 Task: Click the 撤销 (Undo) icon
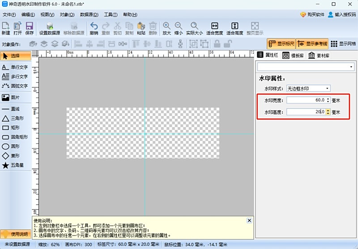(x=94, y=28)
